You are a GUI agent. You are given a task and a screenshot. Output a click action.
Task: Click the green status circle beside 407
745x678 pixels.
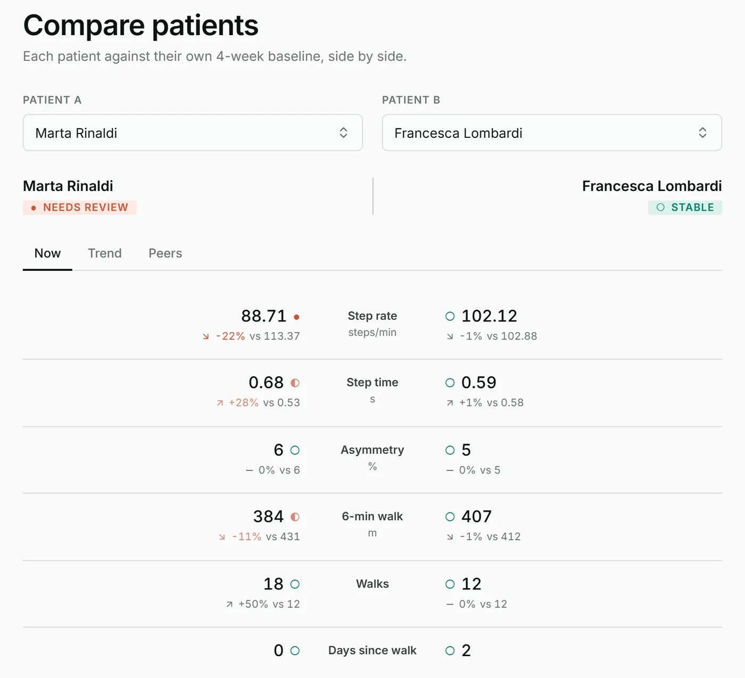450,517
